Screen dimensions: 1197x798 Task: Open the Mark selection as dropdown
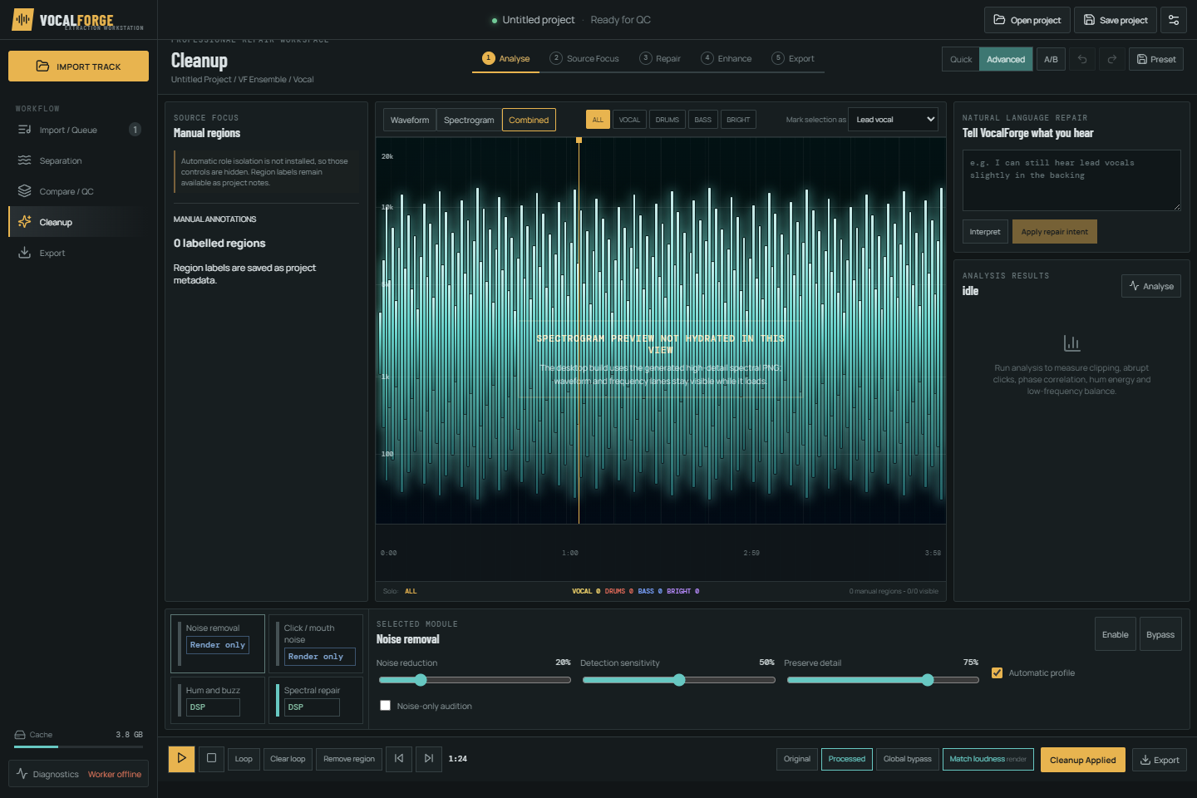893,120
